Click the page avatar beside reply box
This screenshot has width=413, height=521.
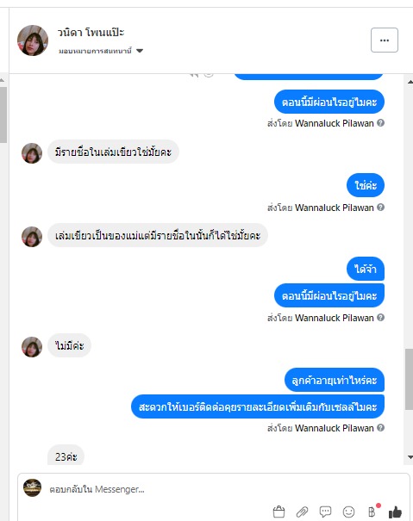pos(32,487)
